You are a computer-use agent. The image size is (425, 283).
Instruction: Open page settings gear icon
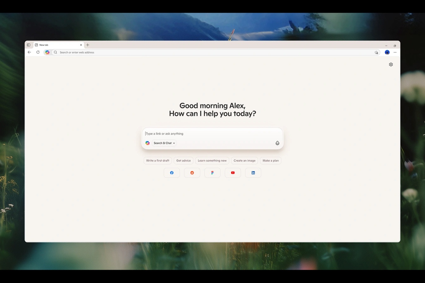click(391, 64)
